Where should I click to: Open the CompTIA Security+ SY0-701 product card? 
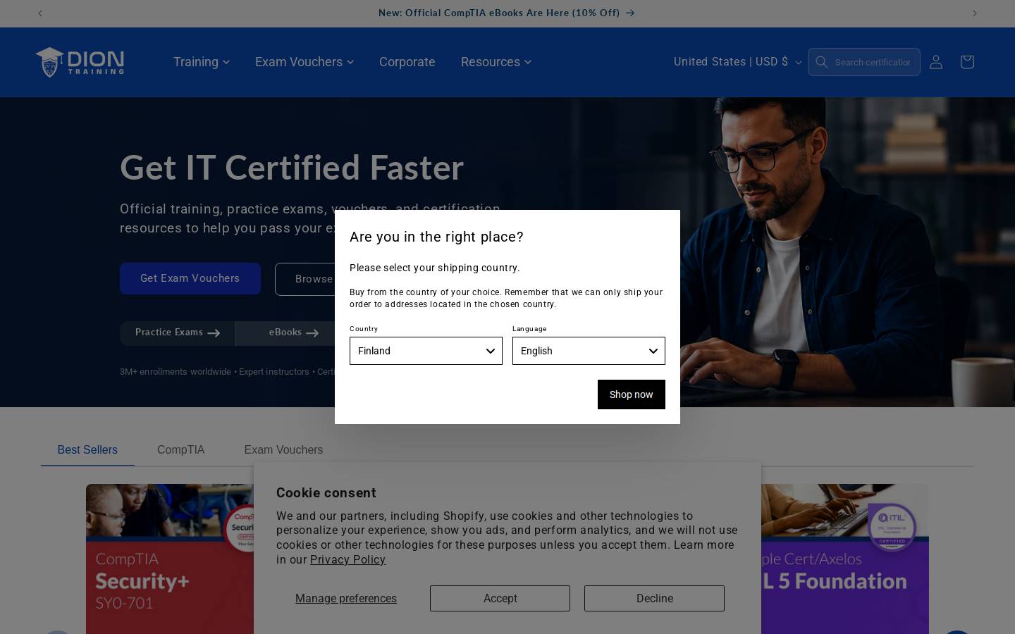click(170, 559)
